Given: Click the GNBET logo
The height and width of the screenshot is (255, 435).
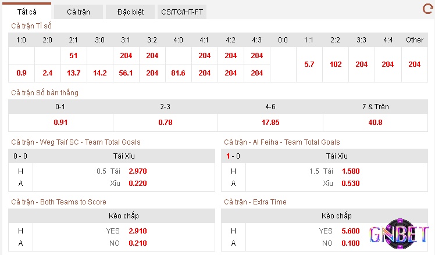Looking at the screenshot, I should (399, 234).
